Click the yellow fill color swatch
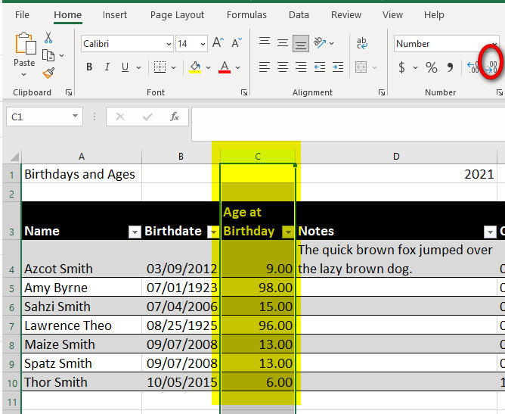 coord(195,67)
